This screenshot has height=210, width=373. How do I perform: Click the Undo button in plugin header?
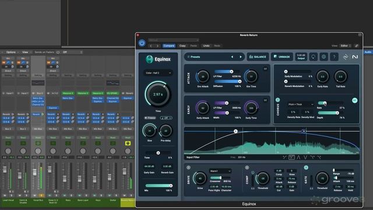(206, 45)
